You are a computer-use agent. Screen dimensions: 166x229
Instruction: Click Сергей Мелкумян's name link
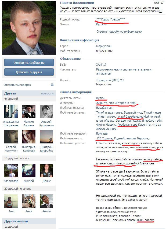(11, 149)
